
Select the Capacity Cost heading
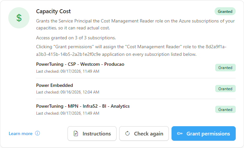53,11
